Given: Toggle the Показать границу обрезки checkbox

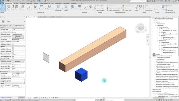Looking at the screenshot, I should [x=13, y=50].
